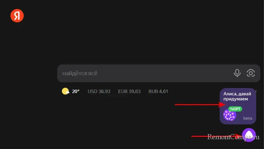Open the 20° temperature forecast

pos(75,91)
